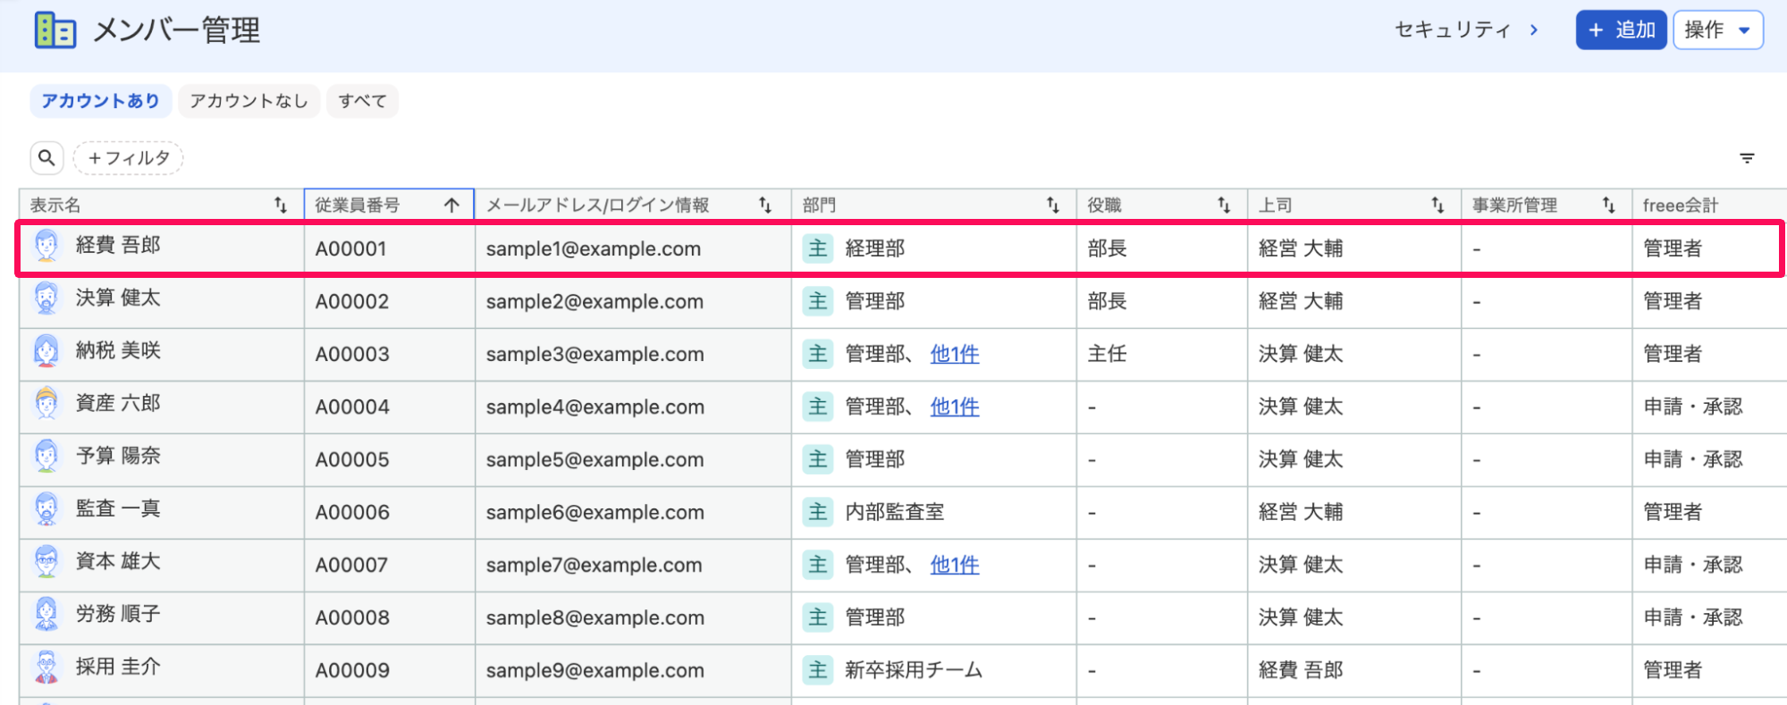This screenshot has height=705, width=1787.
Task: Sort by 事業所管理 column arrows
Action: click(1608, 206)
